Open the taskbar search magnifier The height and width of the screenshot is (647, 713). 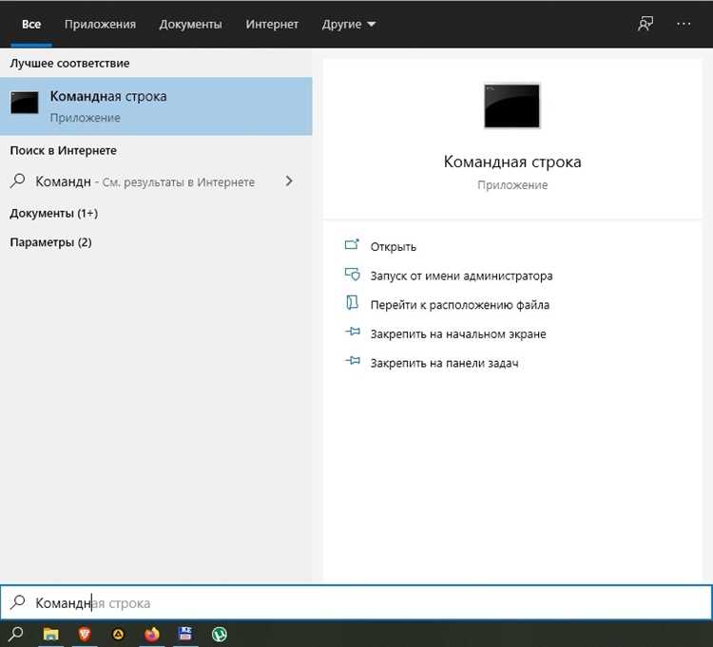pyautogui.click(x=15, y=634)
